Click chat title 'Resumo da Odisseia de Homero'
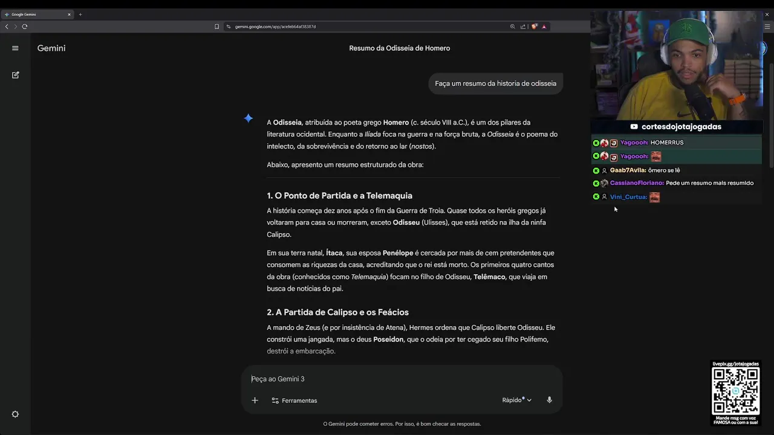774x435 pixels. (x=399, y=48)
